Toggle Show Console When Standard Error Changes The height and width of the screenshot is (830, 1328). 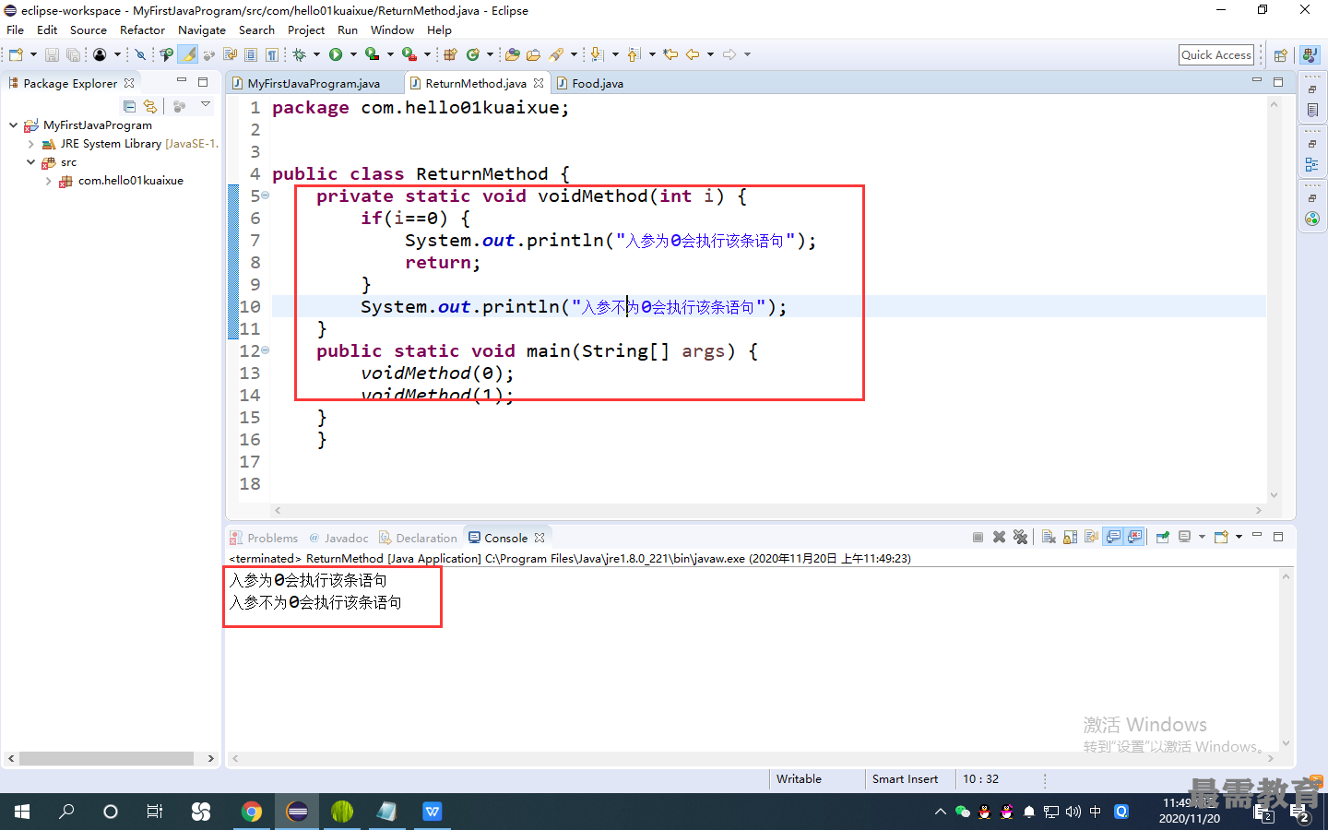(1134, 537)
